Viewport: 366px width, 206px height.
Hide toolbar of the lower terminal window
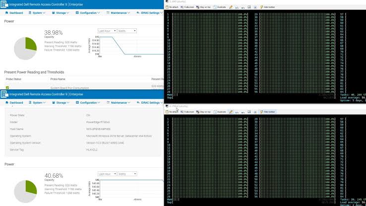[x=267, y=112]
